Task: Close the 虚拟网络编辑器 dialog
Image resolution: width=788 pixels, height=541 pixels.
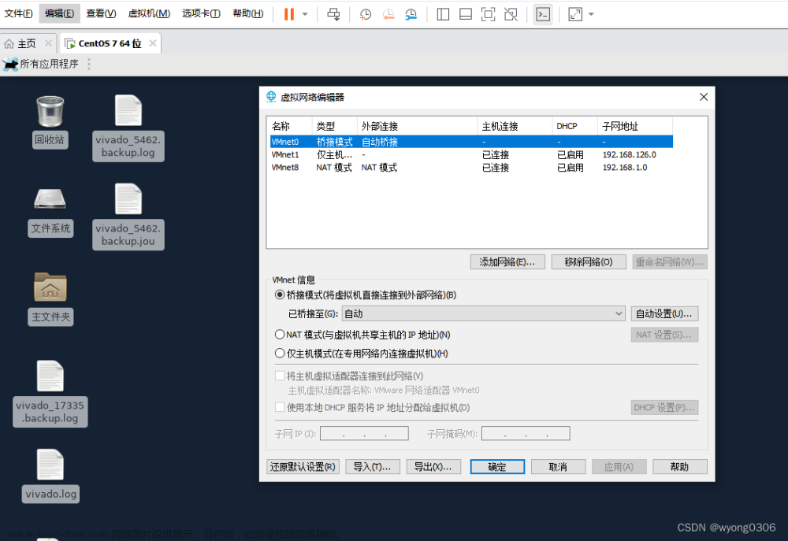Action: (704, 97)
